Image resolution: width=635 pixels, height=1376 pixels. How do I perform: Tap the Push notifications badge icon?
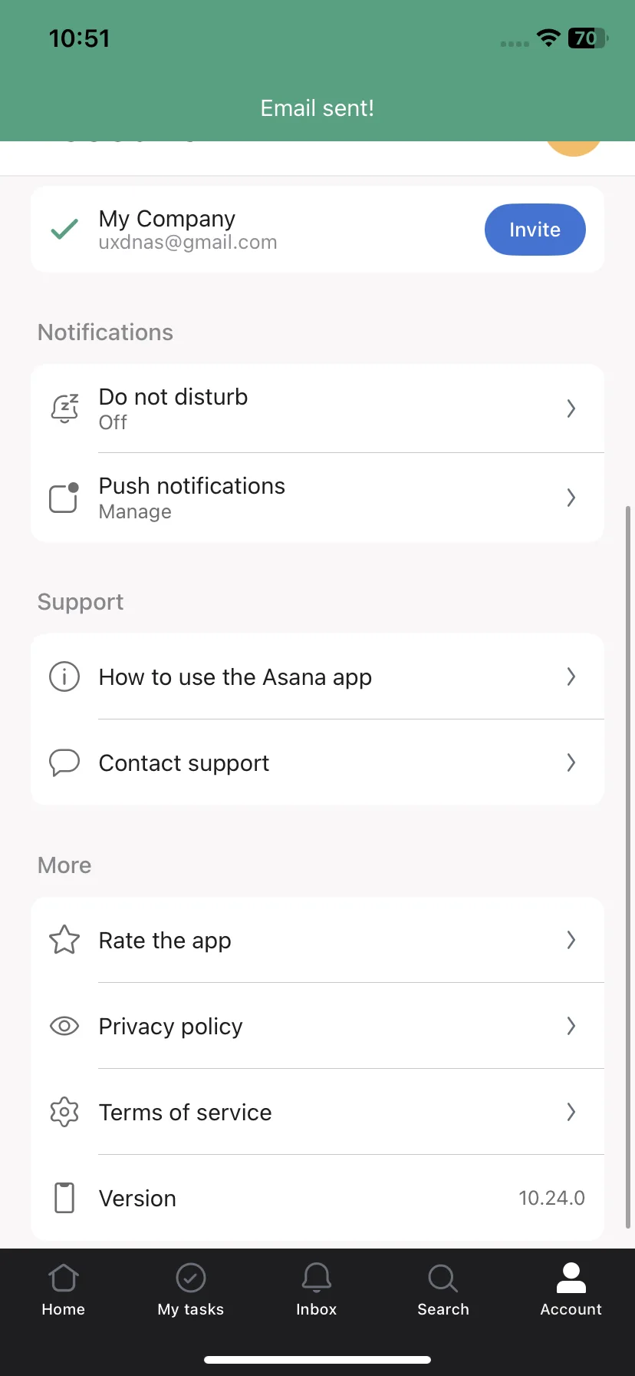(x=64, y=498)
